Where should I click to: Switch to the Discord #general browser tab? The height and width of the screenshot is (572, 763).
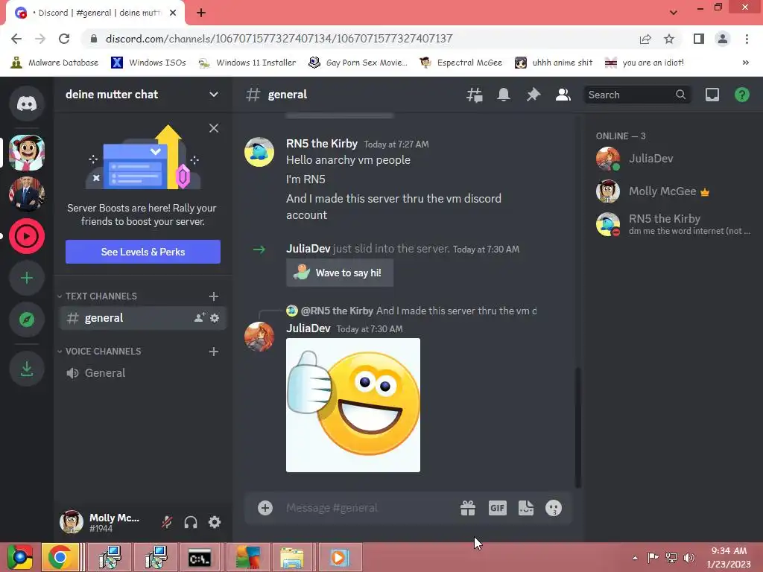click(96, 13)
